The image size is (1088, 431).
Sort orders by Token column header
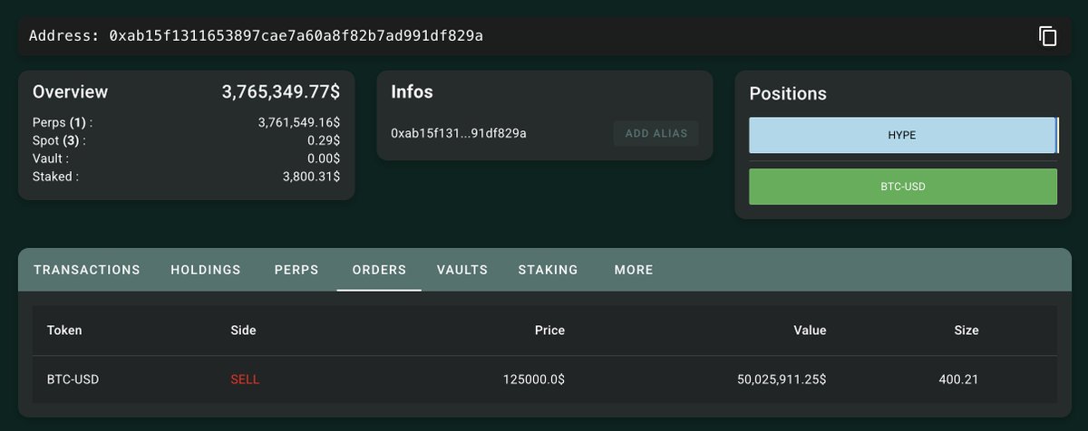point(64,330)
